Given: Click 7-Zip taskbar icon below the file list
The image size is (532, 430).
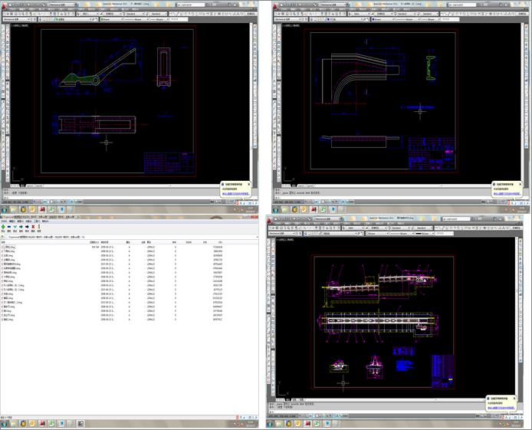Looking at the screenshot, I should [x=80, y=424].
